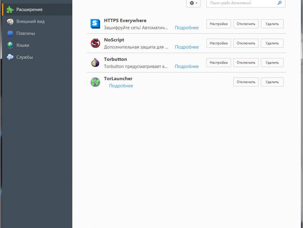Click the Torbutton onion icon
303x228 pixels.
click(95, 63)
